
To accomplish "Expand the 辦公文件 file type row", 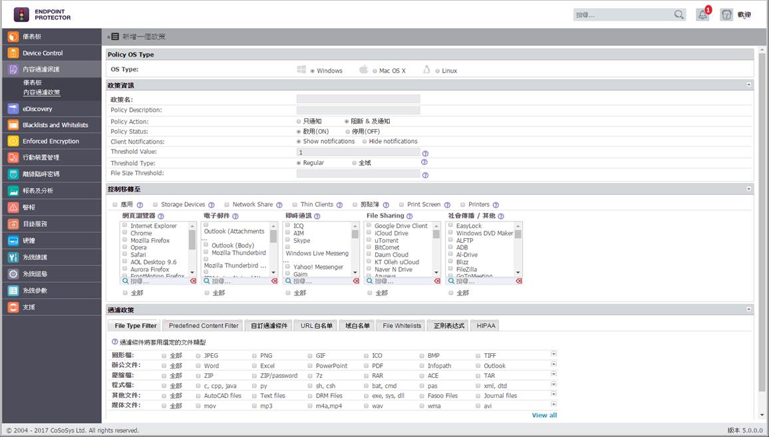I will 553,364.
